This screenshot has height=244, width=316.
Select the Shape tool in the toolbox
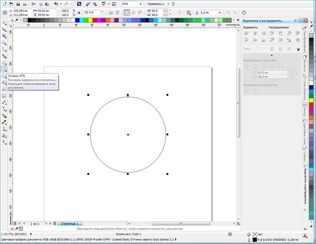(4, 29)
